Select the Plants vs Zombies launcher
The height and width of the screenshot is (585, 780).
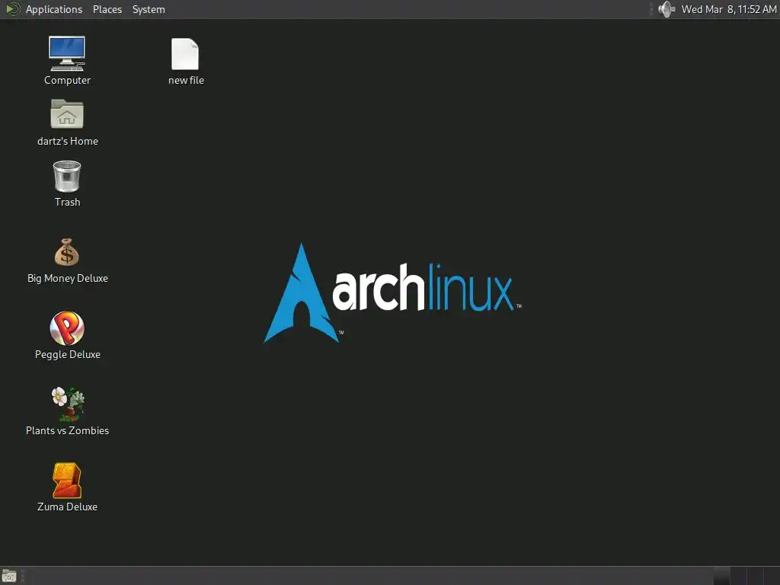click(x=67, y=404)
